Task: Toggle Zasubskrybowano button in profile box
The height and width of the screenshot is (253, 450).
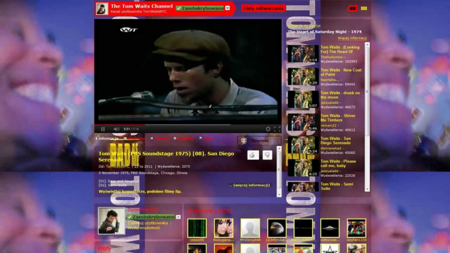Action: tap(151, 217)
